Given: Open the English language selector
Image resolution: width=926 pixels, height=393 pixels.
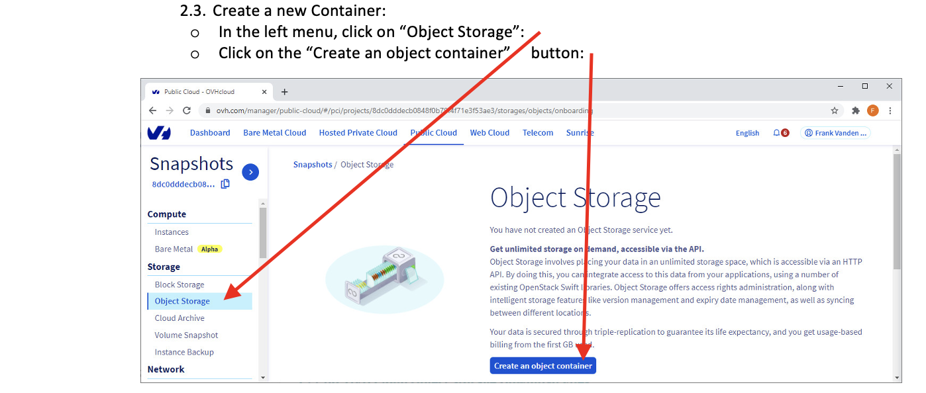Looking at the screenshot, I should click(747, 133).
